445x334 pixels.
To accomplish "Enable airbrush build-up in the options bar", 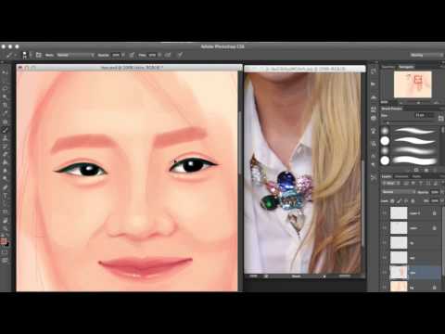I will [168, 55].
